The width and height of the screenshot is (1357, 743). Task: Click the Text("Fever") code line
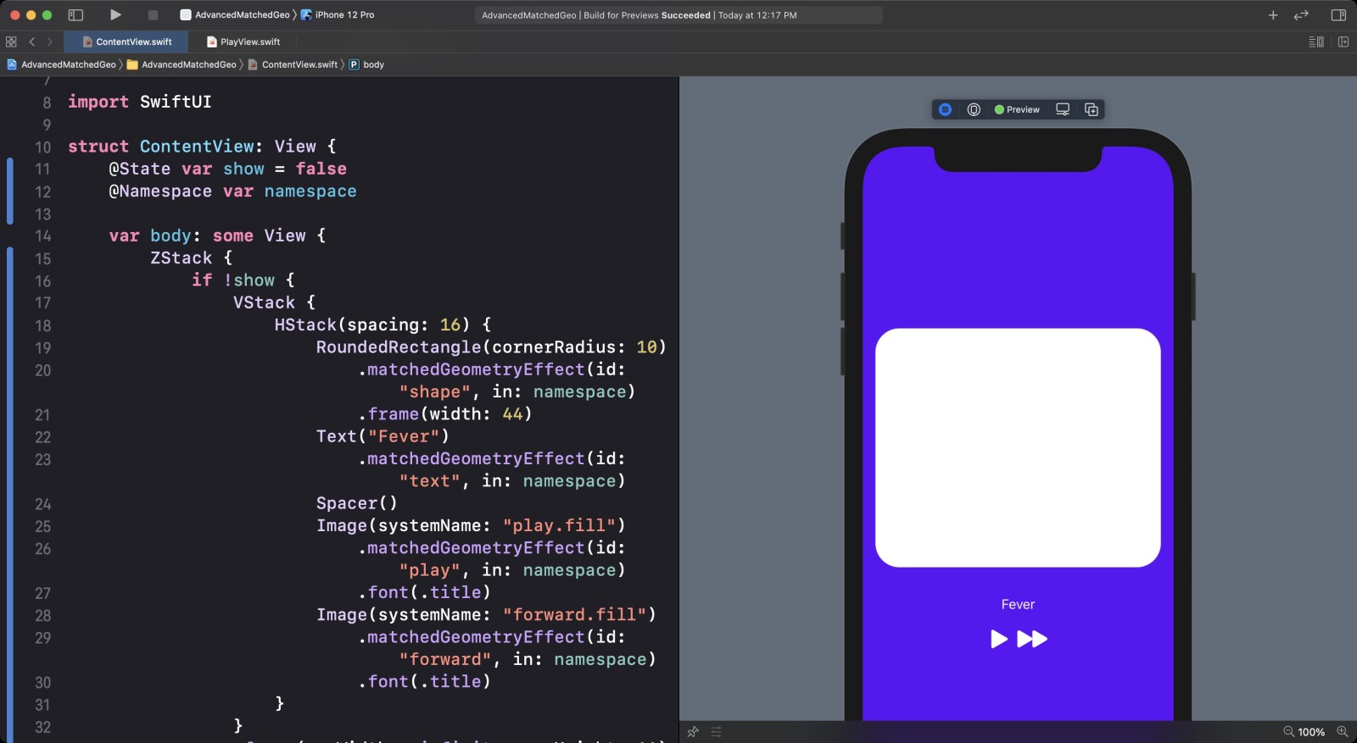click(383, 436)
